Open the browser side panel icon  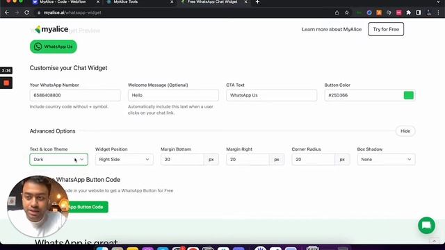tap(419, 12)
